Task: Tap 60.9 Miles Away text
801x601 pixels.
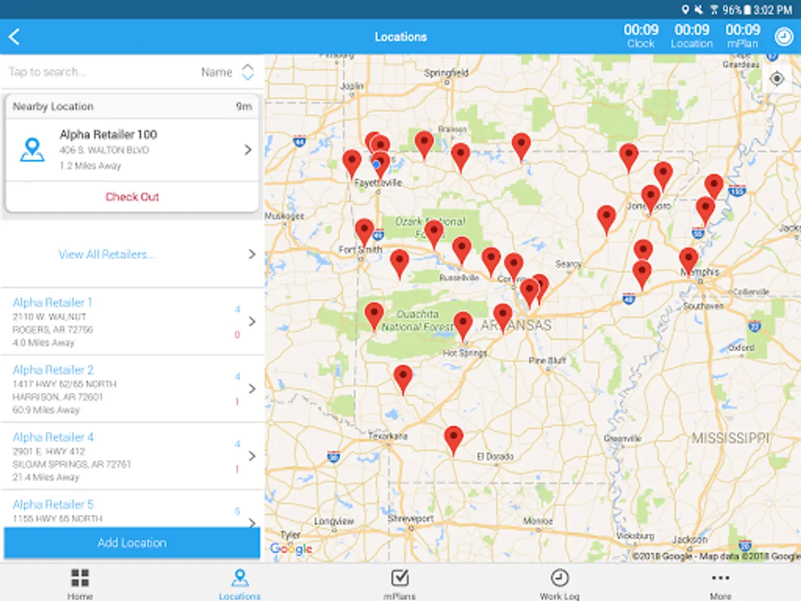Action: pyautogui.click(x=46, y=410)
